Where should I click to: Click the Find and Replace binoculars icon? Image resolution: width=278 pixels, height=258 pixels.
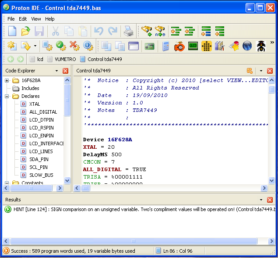[x=160, y=31]
